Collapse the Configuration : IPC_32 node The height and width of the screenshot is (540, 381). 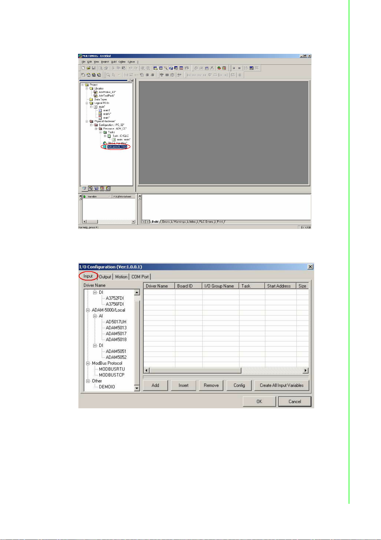(91, 125)
